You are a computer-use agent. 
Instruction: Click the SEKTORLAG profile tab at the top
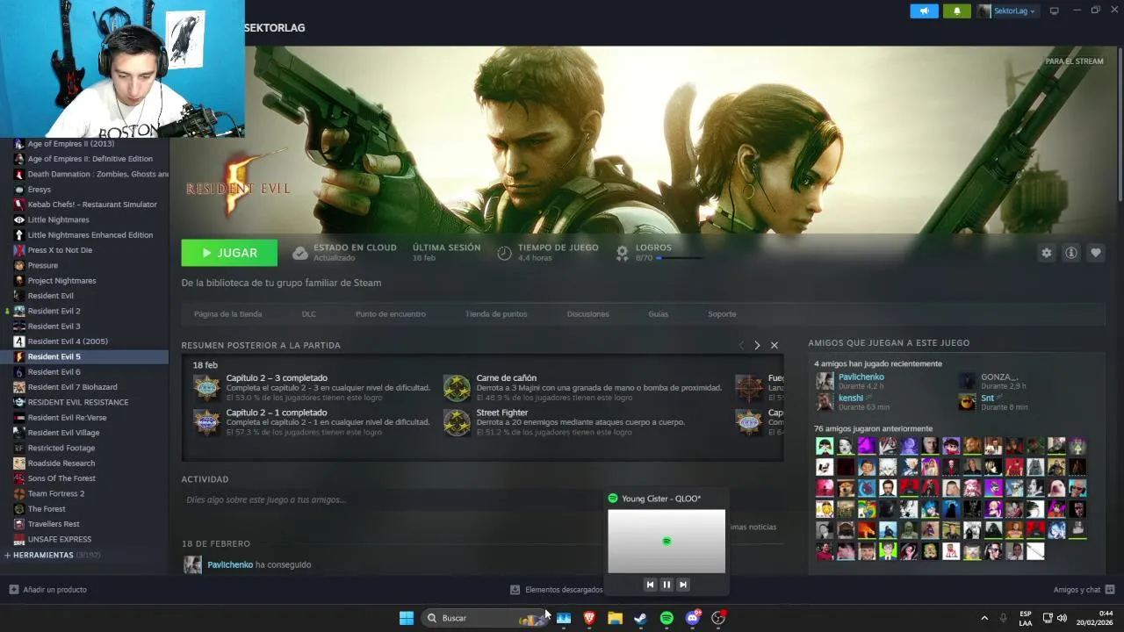(x=275, y=28)
